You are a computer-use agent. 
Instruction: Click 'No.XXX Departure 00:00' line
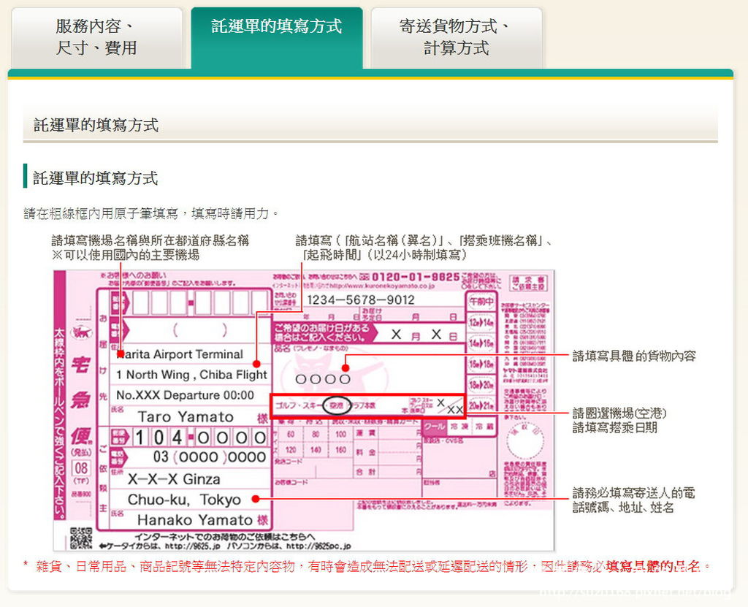(185, 395)
